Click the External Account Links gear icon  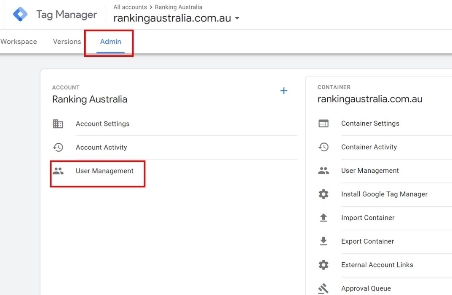point(324,265)
